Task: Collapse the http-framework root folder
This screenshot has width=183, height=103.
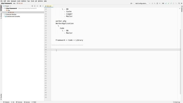Action: 3,8
